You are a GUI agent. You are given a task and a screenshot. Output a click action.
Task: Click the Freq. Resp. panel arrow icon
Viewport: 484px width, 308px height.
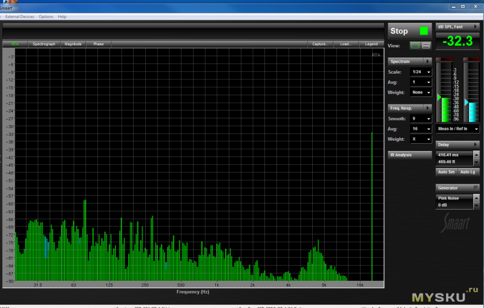pyautogui.click(x=428, y=108)
